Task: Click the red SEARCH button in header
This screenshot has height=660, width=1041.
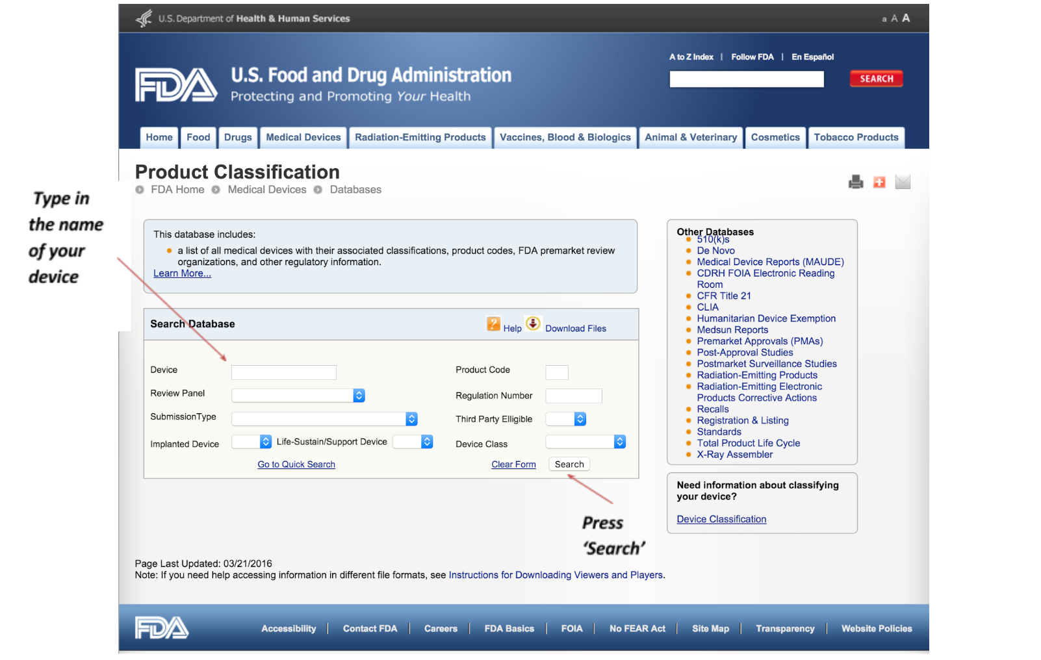Action: [x=877, y=79]
